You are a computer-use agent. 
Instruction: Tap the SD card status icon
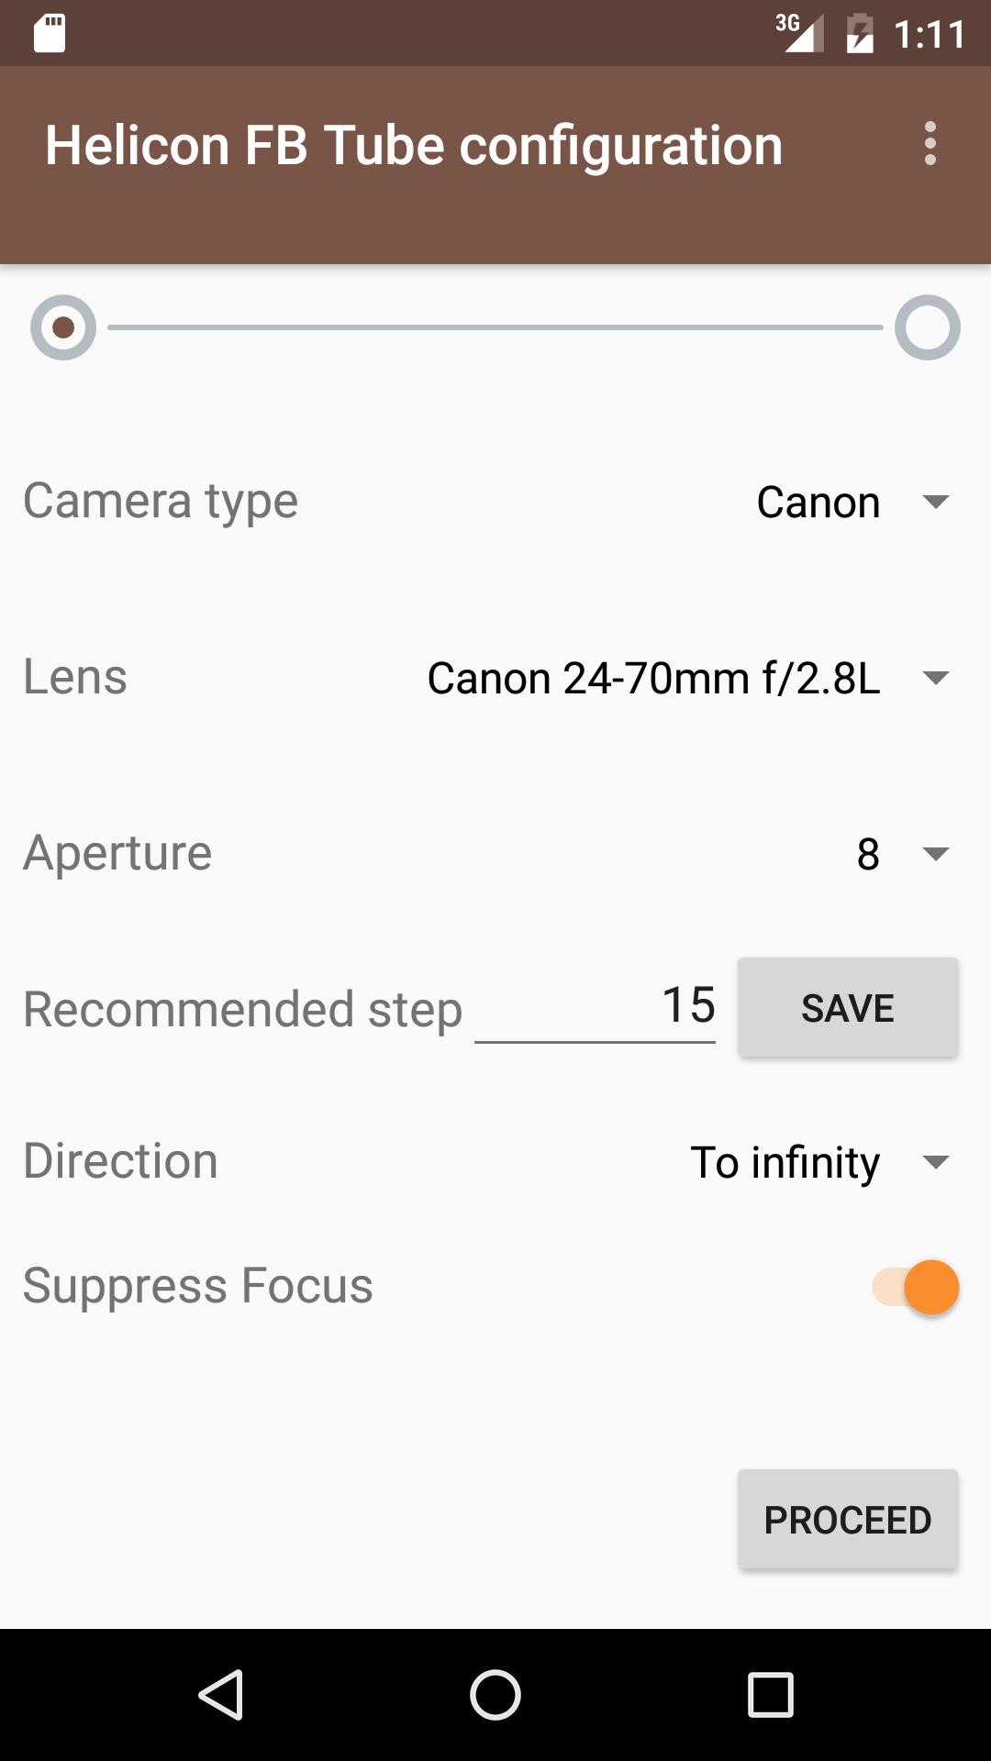coord(50,34)
